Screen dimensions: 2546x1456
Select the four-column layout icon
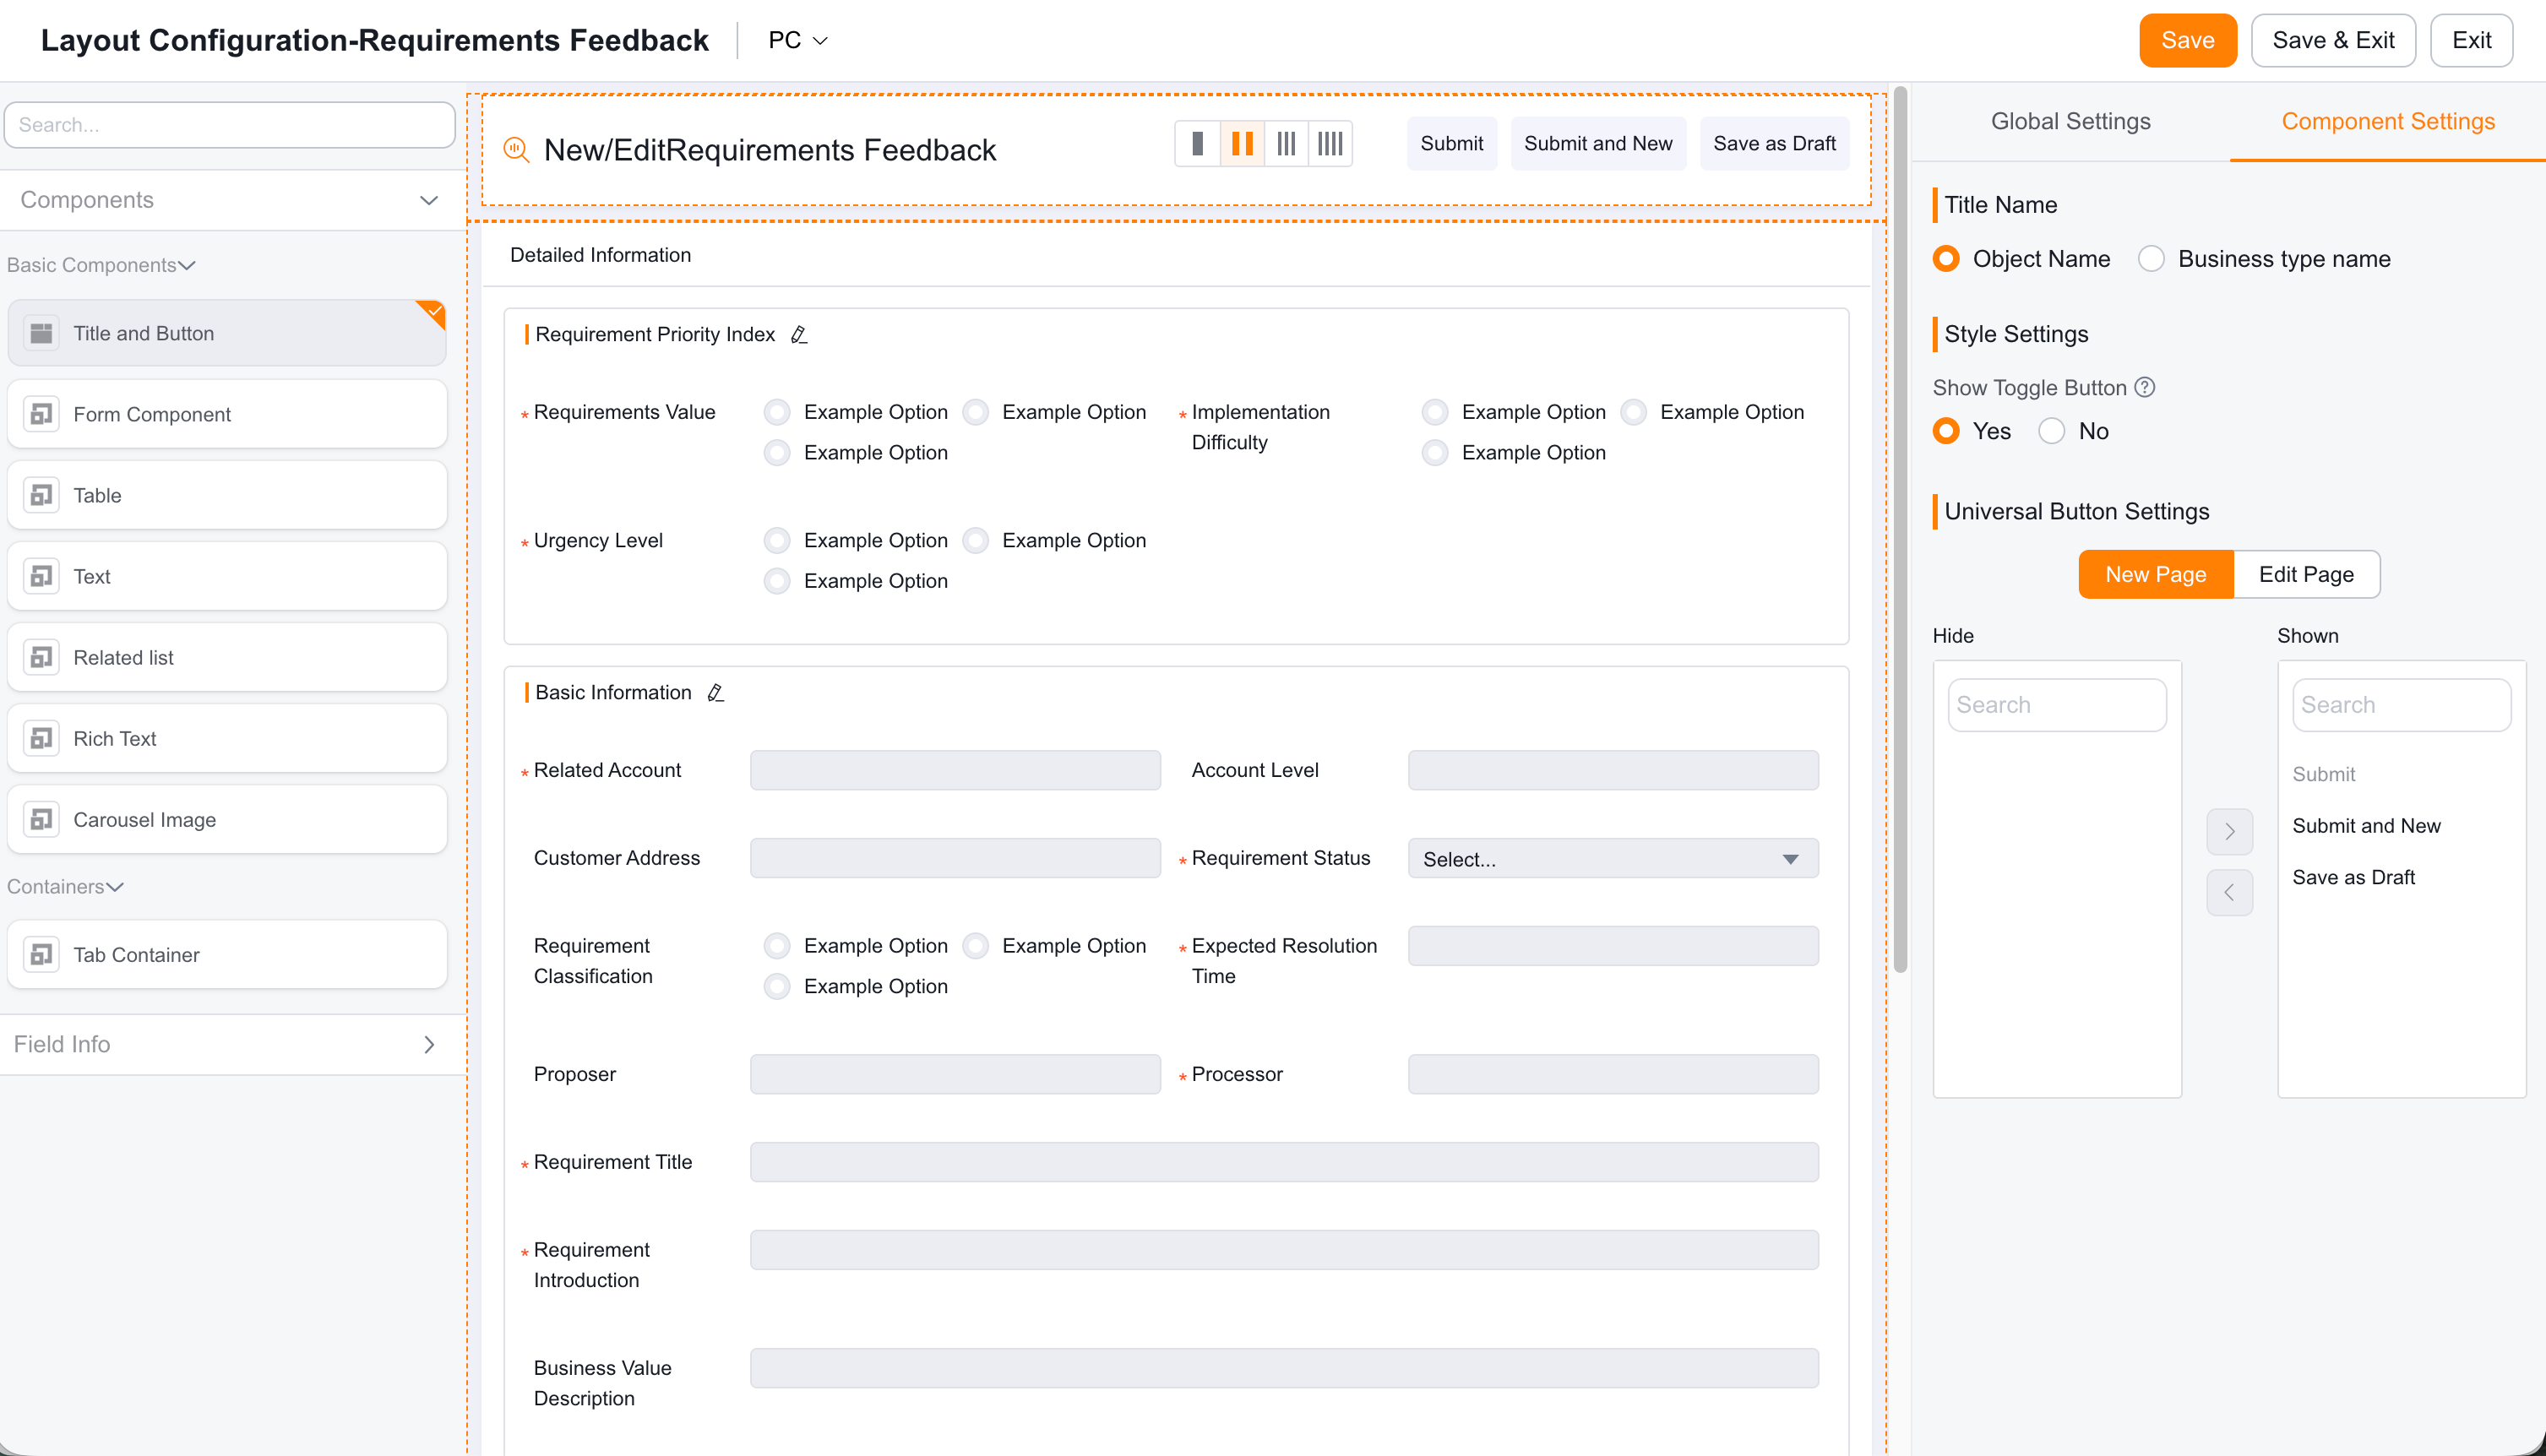coord(1330,144)
